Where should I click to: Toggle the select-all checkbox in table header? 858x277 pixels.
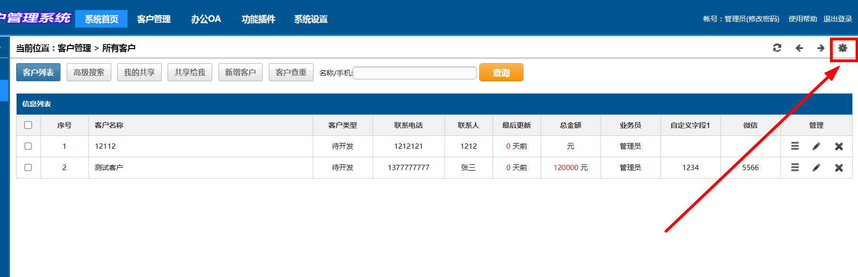[28, 125]
